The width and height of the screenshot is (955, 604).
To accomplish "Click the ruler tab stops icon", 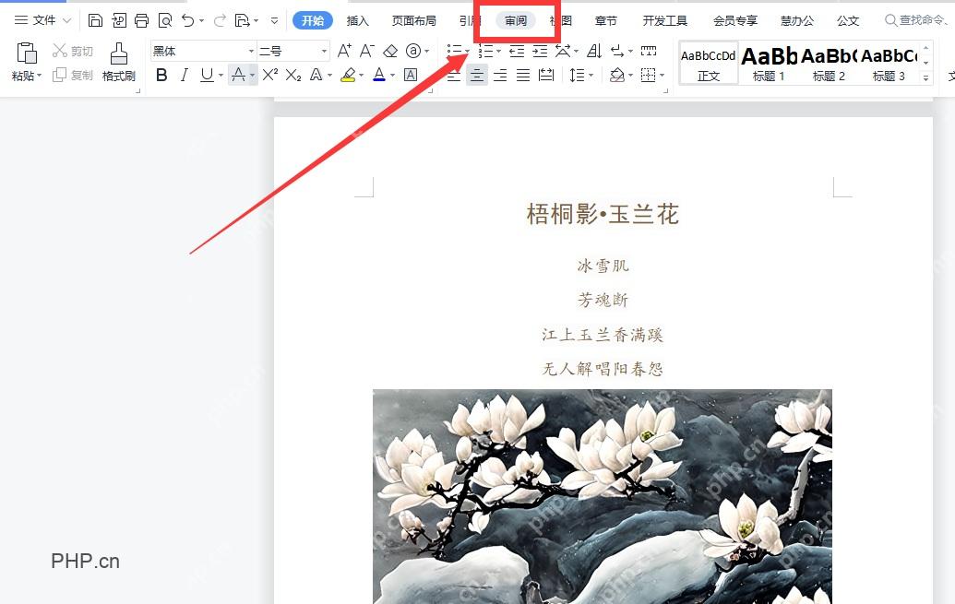I will pyautogui.click(x=649, y=51).
